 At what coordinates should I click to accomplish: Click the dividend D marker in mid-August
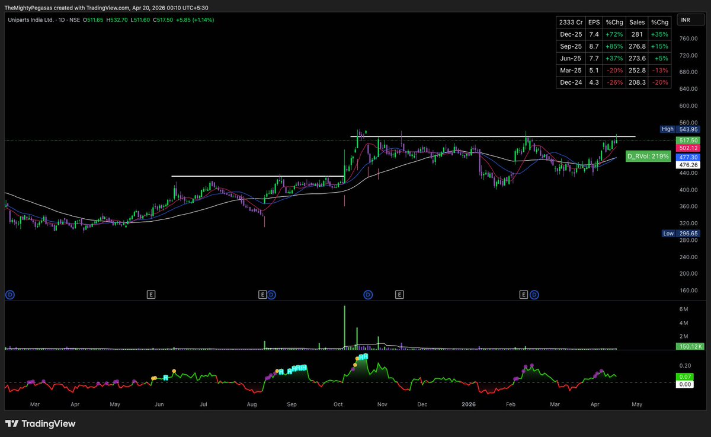pyautogui.click(x=271, y=294)
